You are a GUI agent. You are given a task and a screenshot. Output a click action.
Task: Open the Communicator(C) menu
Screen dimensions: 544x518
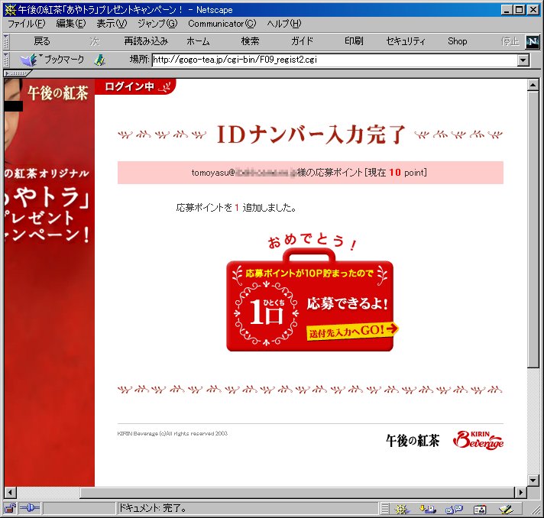[222, 24]
